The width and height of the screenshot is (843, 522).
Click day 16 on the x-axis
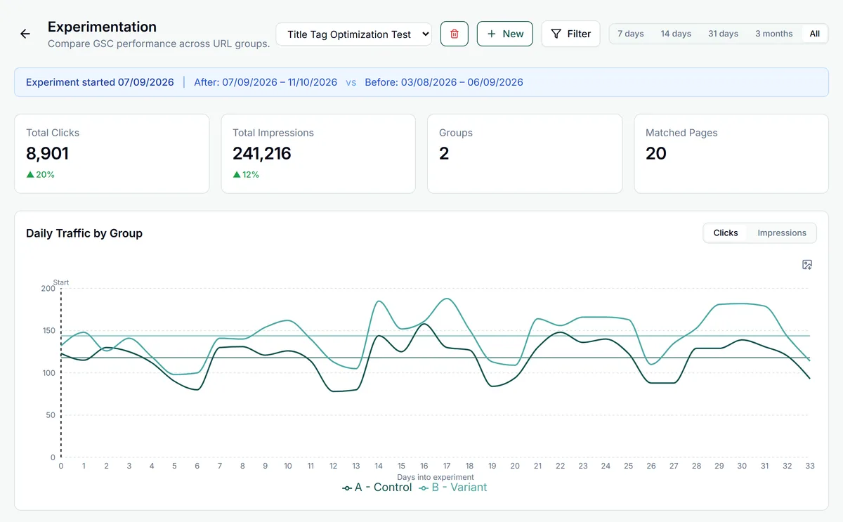point(424,466)
